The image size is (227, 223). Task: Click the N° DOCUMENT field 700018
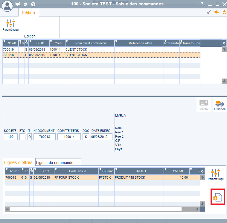pyautogui.click(x=45, y=137)
